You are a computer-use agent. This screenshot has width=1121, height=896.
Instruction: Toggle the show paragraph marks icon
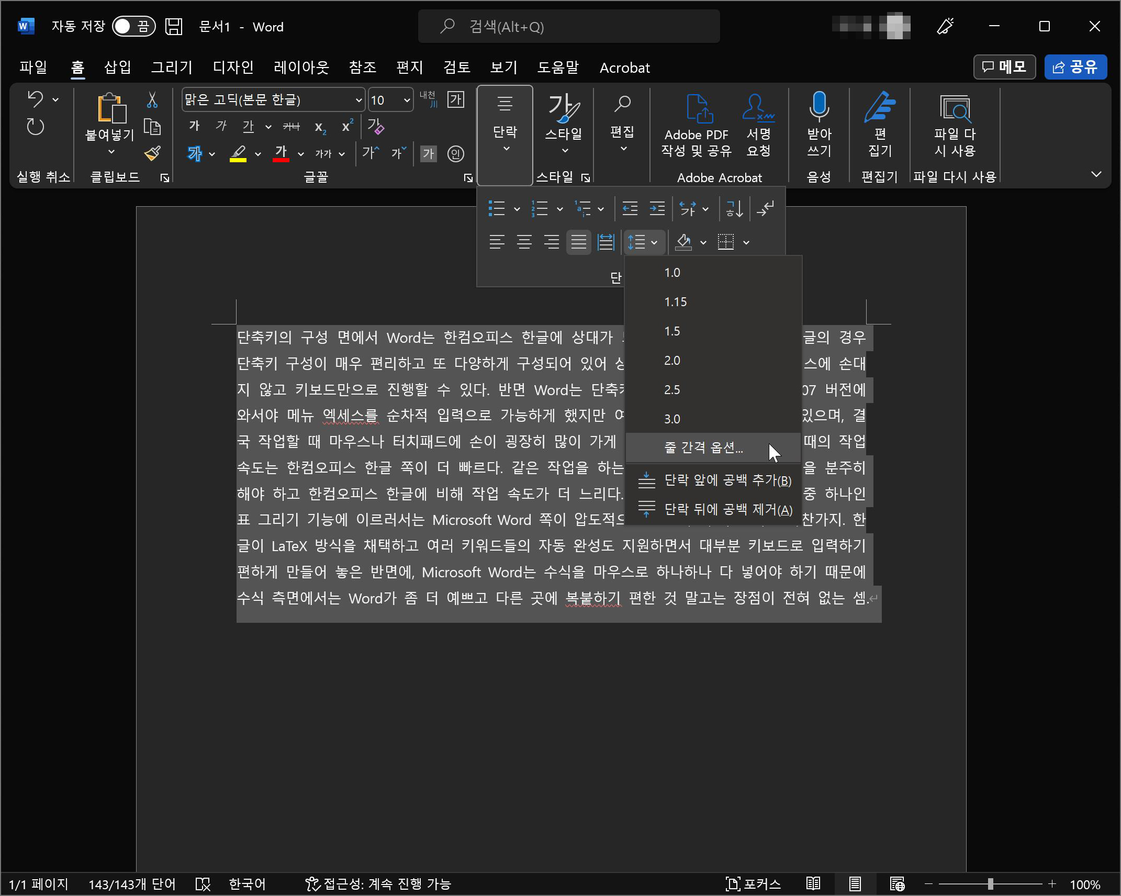tap(766, 209)
